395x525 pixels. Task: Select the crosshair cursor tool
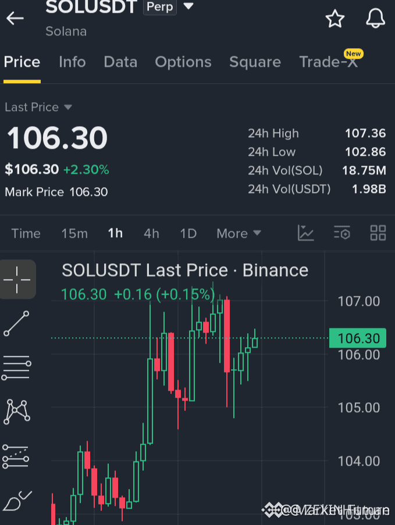click(x=17, y=280)
